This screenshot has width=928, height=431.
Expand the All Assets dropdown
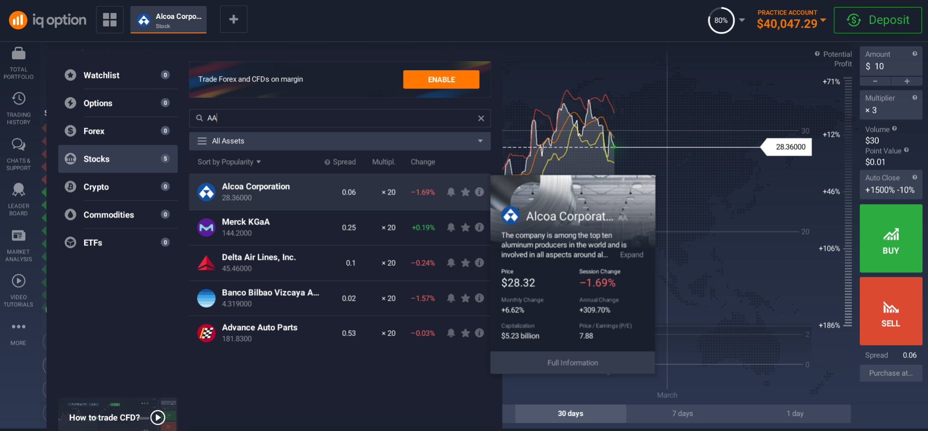340,141
